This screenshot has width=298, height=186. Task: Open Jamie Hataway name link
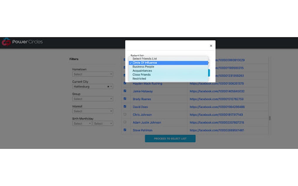[143, 91]
